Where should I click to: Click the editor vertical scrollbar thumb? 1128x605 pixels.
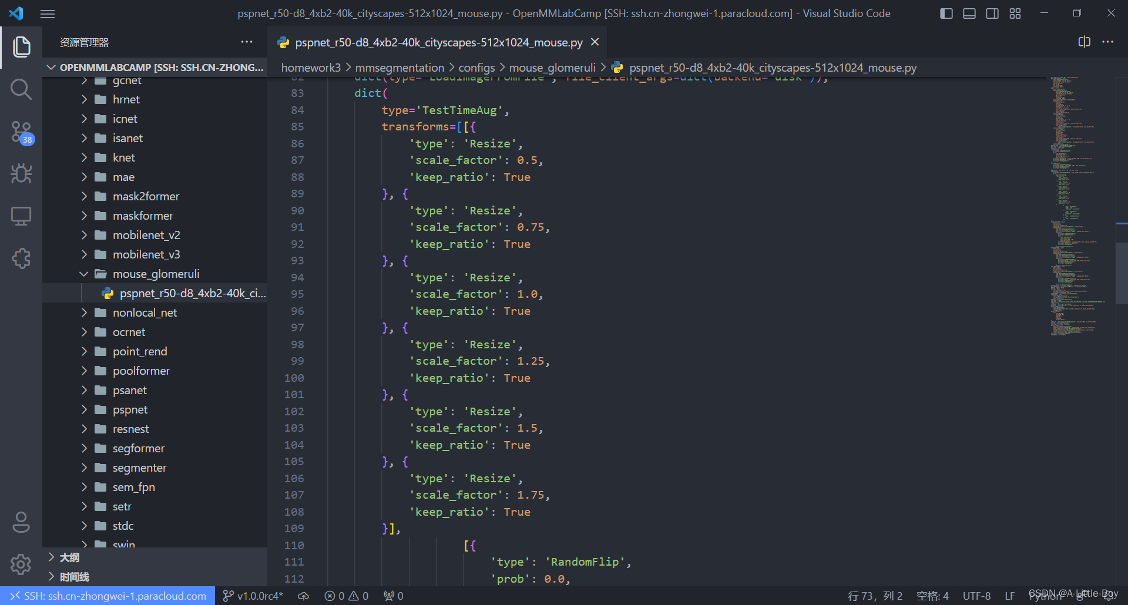1122,273
